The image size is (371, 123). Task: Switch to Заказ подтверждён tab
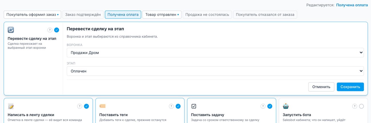[83, 15]
